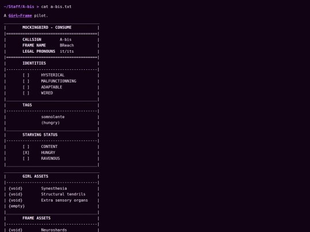The height and width of the screenshot is (232, 310).
Task: Select the 'somnolente' tag
Action: [x=53, y=117]
